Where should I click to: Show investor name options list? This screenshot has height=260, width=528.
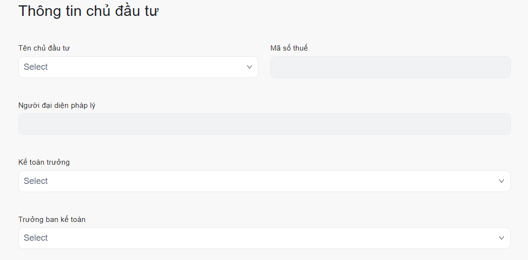138,67
